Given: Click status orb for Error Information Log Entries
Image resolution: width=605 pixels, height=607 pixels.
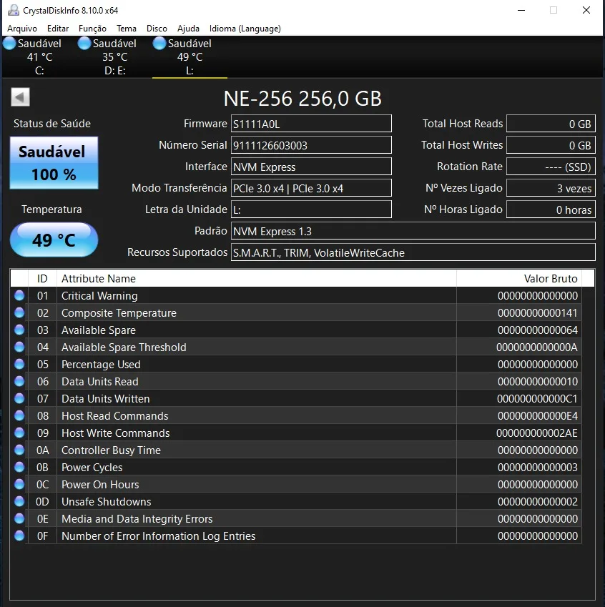Looking at the screenshot, I should (x=19, y=536).
